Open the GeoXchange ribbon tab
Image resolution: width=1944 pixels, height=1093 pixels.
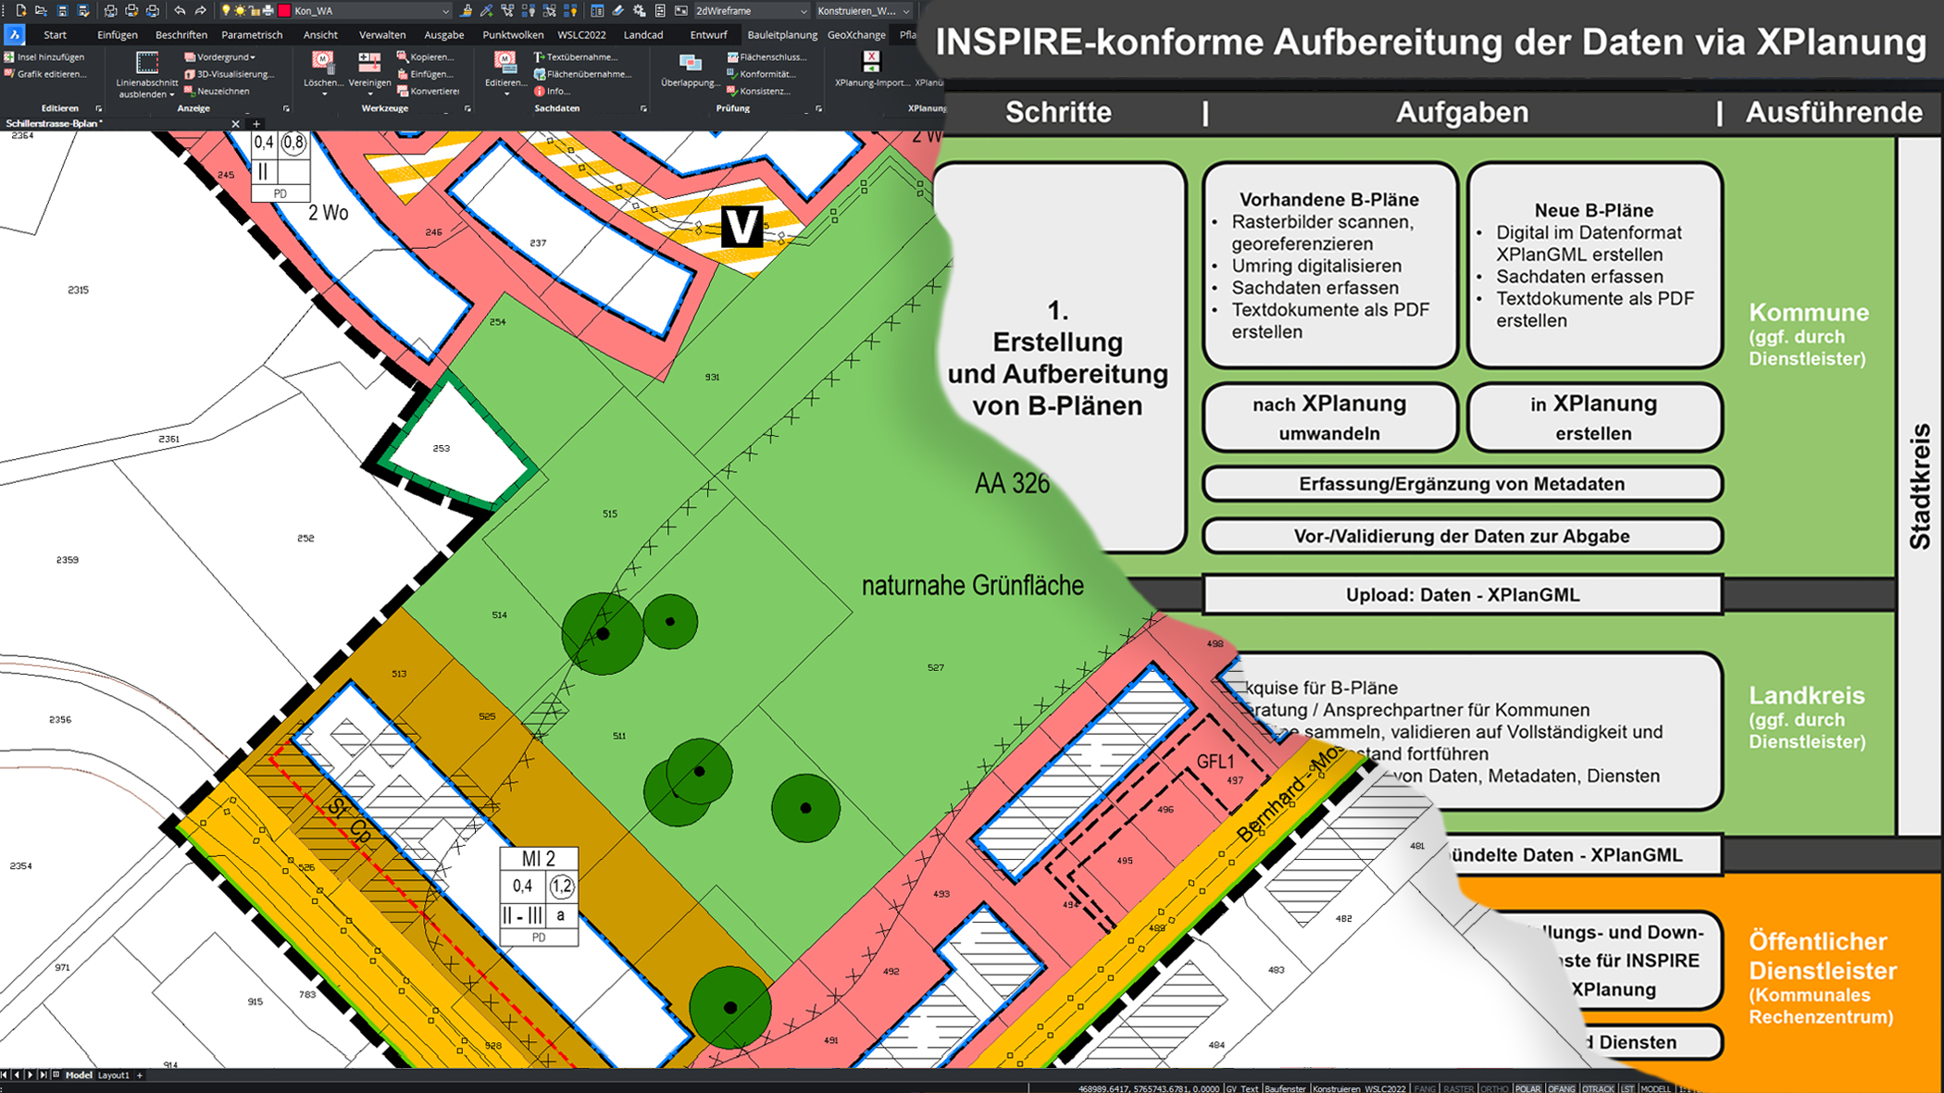pyautogui.click(x=856, y=34)
